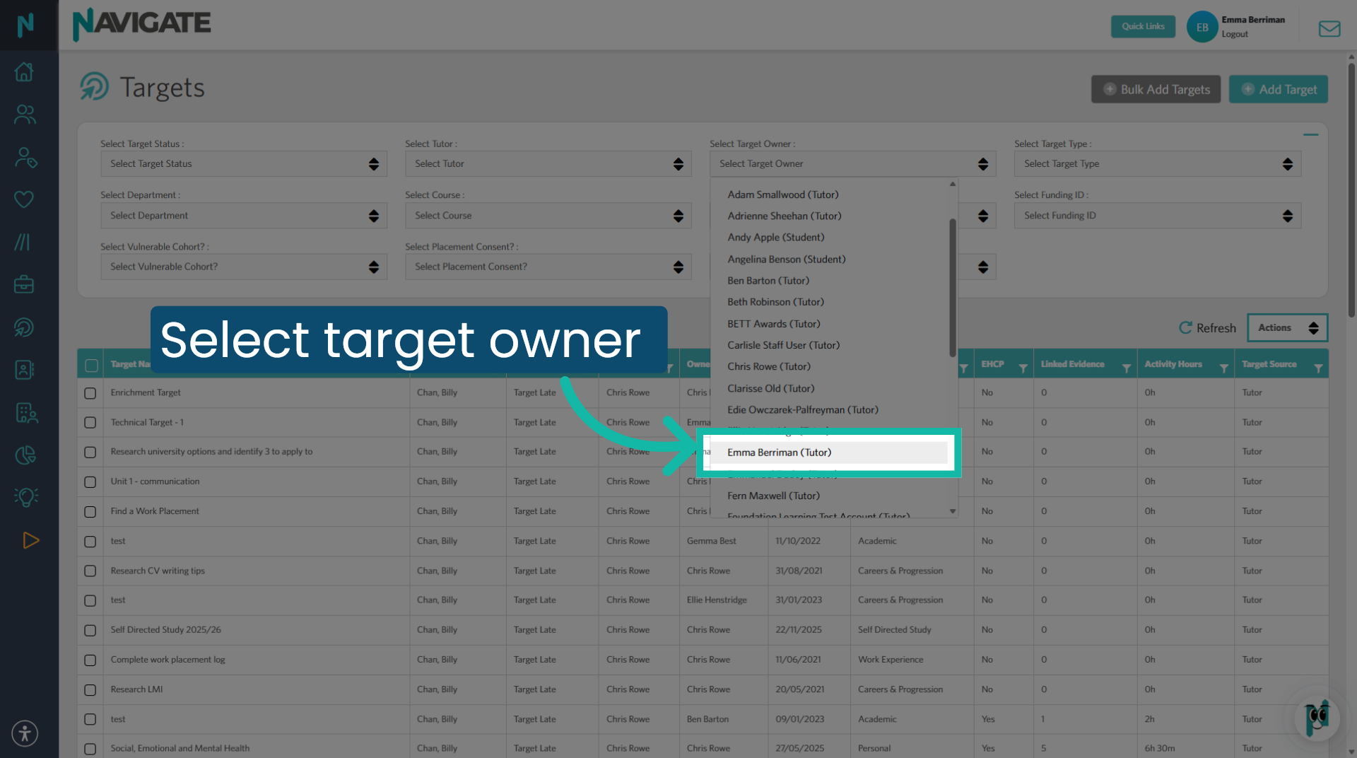Check the Technical Target - 1 row
The width and height of the screenshot is (1357, 758).
click(x=90, y=423)
